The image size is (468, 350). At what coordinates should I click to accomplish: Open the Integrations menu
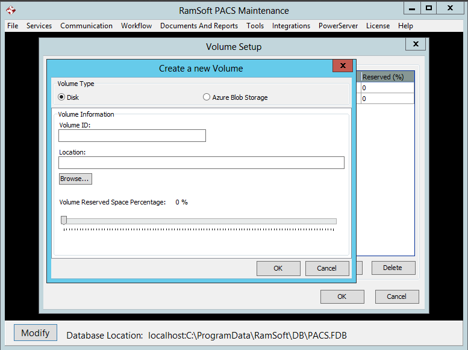[291, 26]
